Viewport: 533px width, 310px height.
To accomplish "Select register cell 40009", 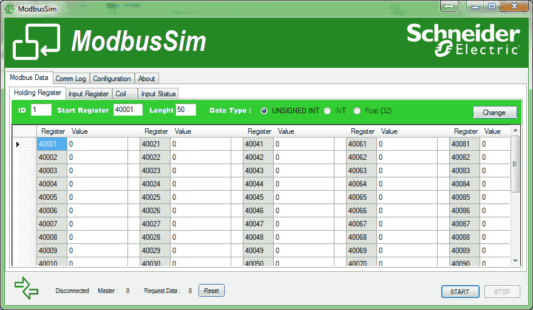I will 52,251.
